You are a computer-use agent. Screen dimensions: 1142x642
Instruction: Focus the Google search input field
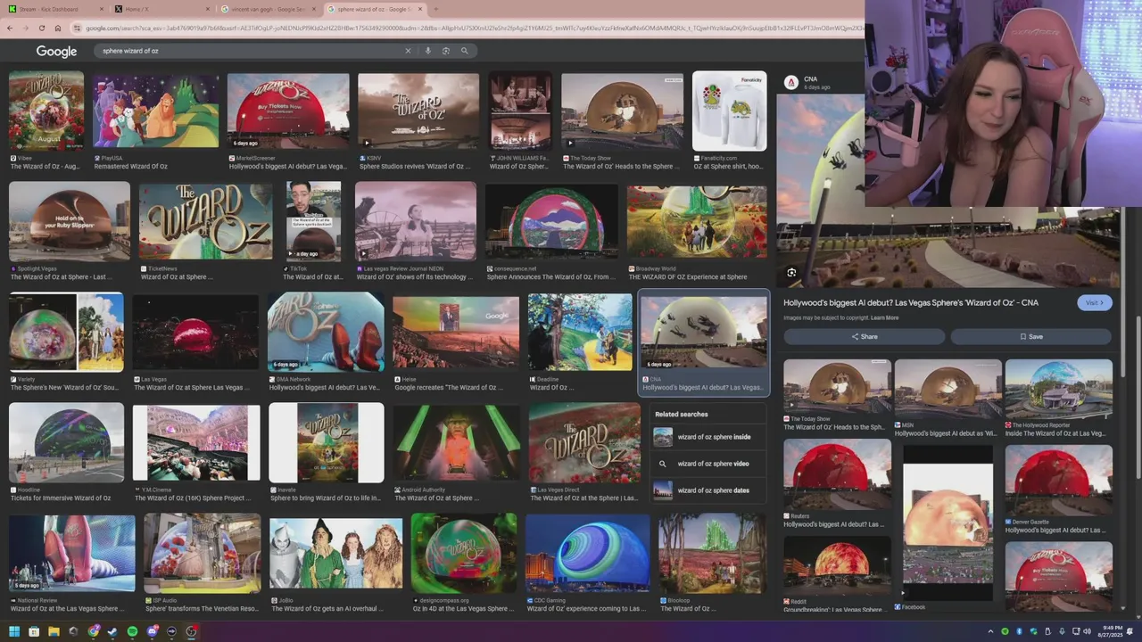[250, 51]
